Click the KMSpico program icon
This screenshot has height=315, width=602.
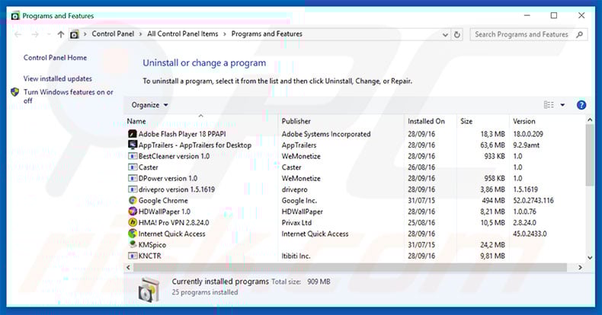(x=133, y=244)
